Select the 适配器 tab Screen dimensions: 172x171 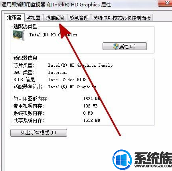coord(14,18)
